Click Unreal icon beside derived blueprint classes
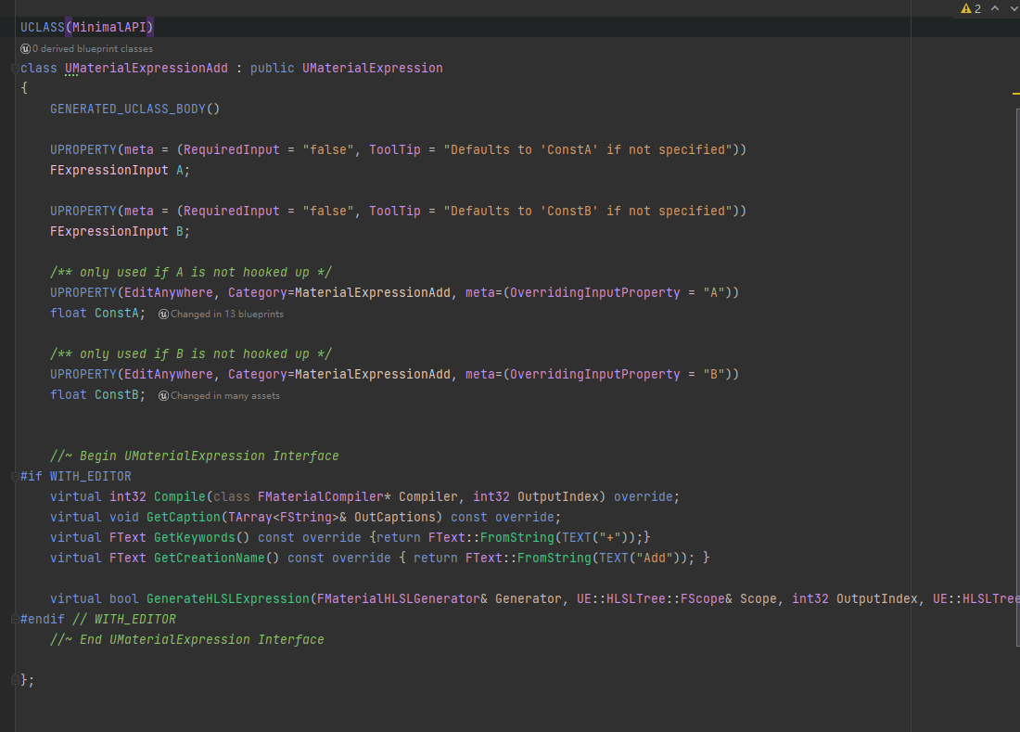Image resolution: width=1020 pixels, height=732 pixels. (x=25, y=48)
